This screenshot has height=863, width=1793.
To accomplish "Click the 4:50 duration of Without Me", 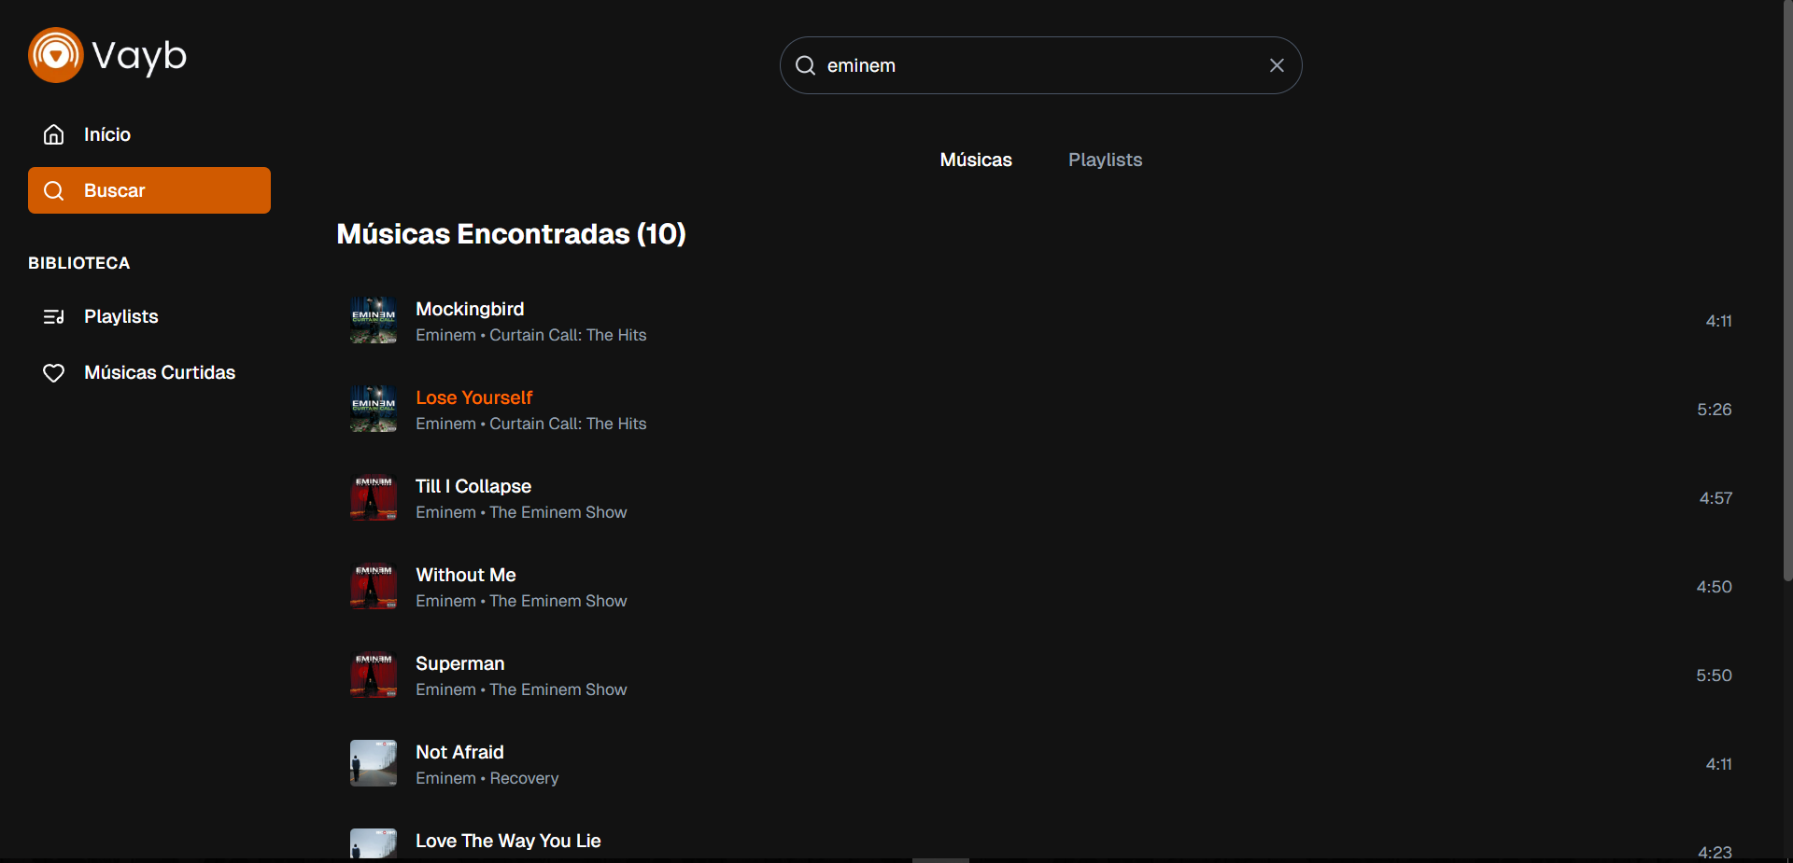I will [1714, 587].
